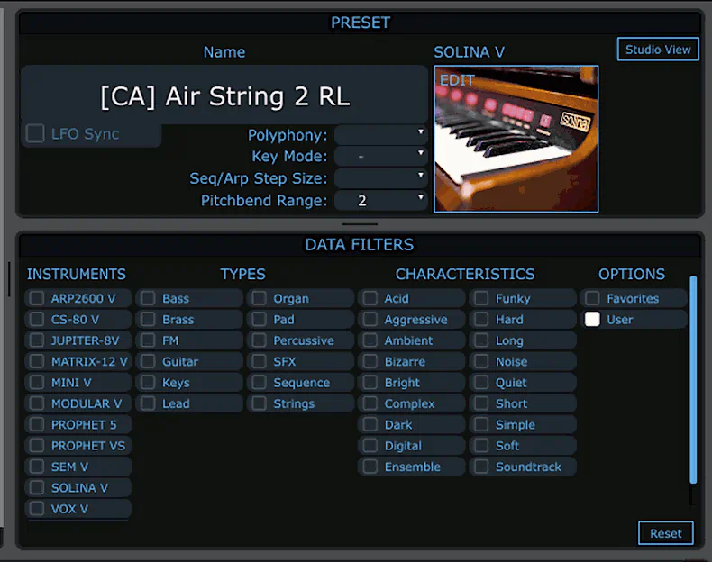Viewport: 712px width, 562px height.
Task: Toggle the Acid characteristic
Action: (370, 298)
